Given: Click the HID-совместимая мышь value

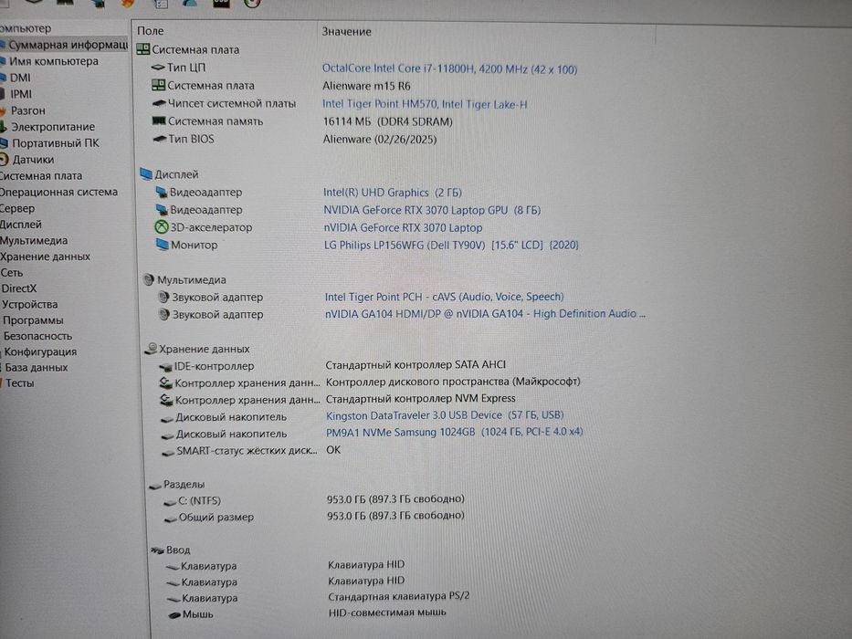Looking at the screenshot, I should coord(387,613).
